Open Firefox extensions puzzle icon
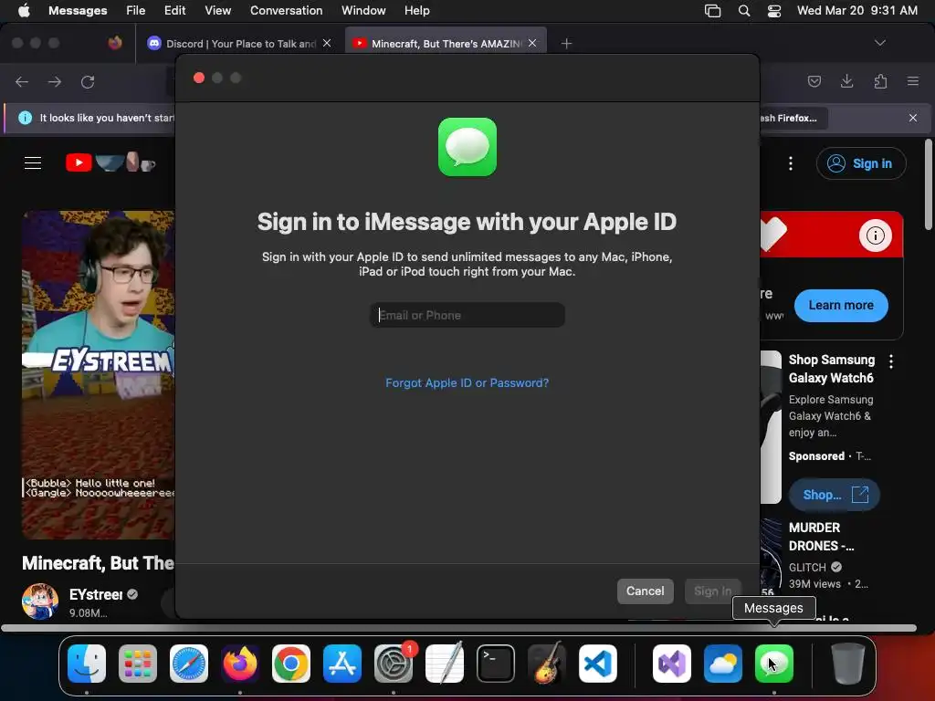Screen dimensions: 935x701 [880, 81]
